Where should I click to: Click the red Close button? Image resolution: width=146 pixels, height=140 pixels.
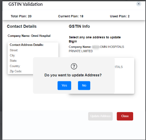coord(125,116)
